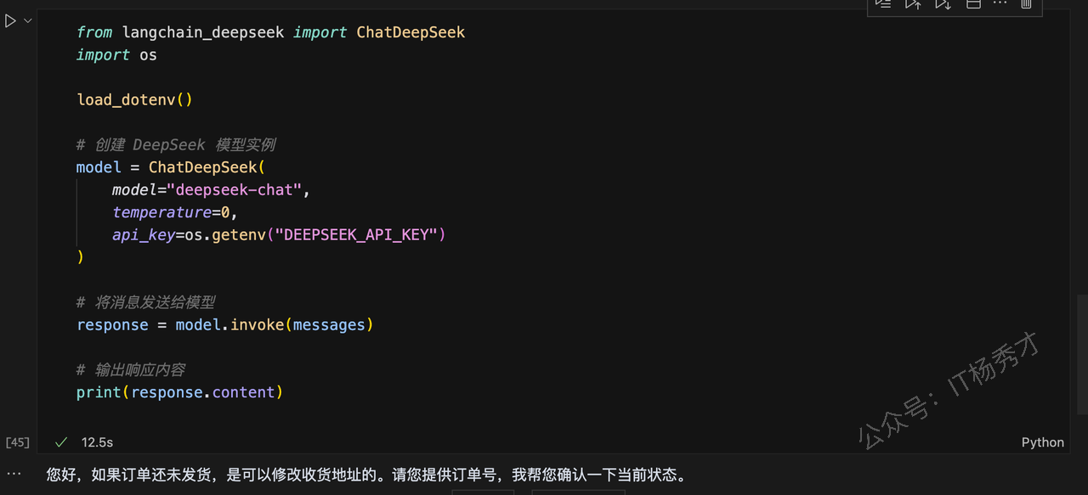
Task: Open more cell actions ellipsis
Action: [x=1000, y=4]
